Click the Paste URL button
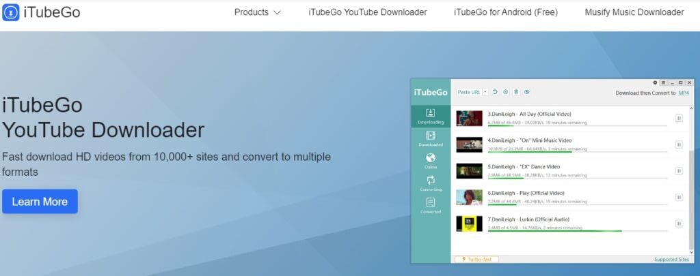 coord(469,92)
